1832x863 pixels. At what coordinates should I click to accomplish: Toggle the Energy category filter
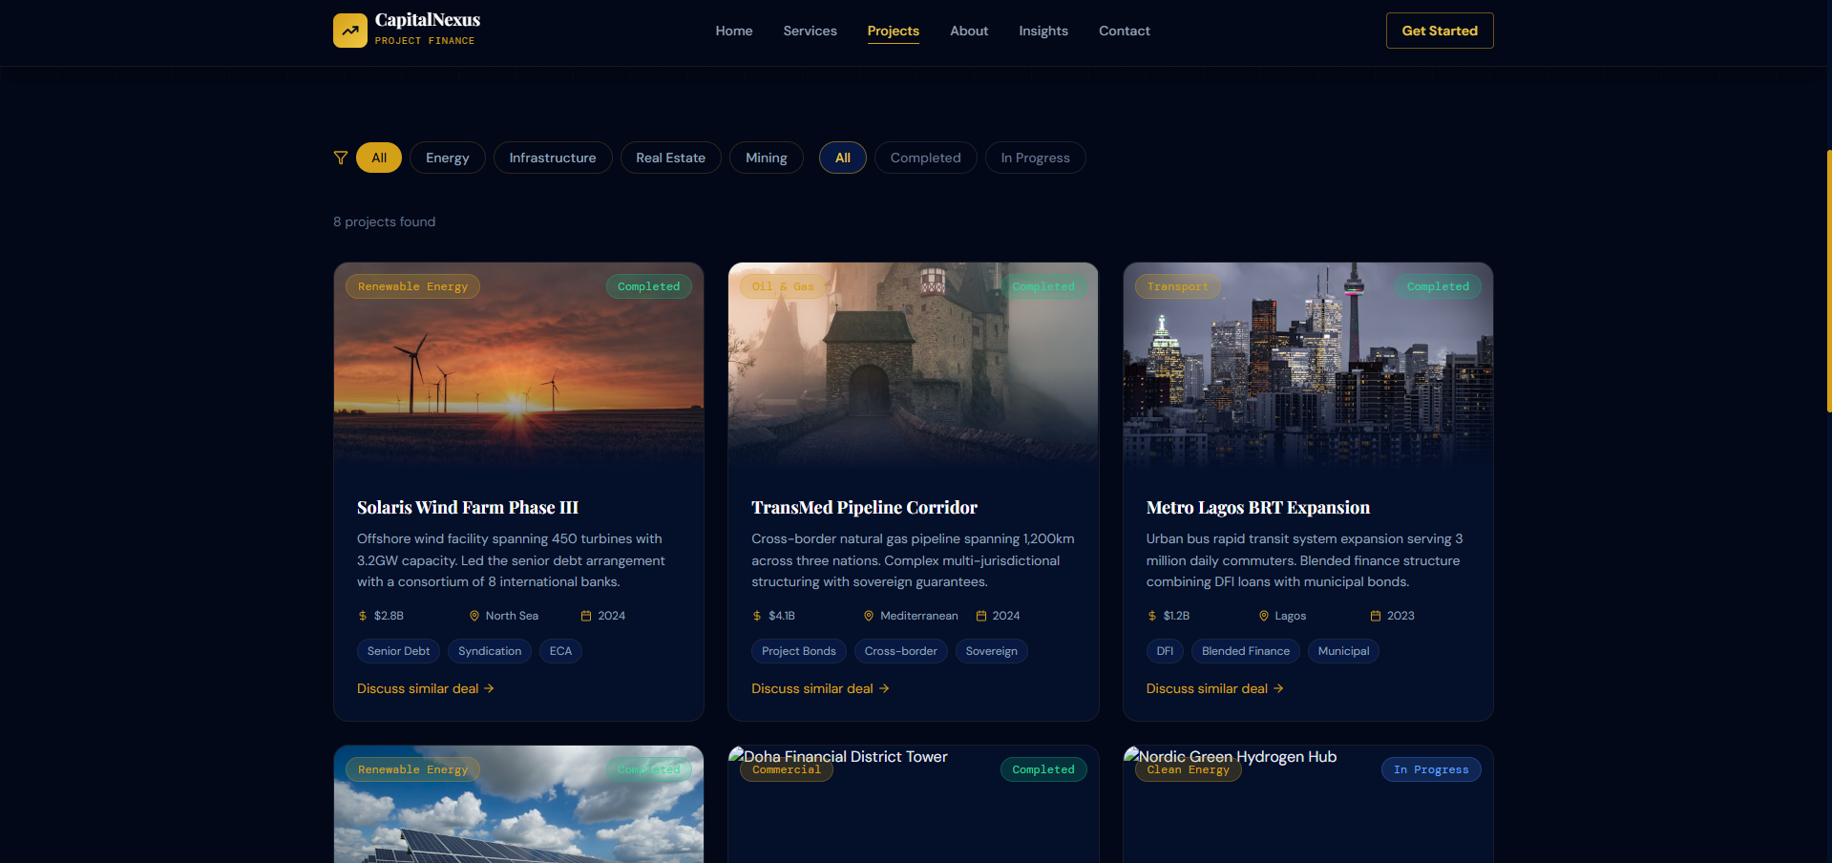[447, 158]
